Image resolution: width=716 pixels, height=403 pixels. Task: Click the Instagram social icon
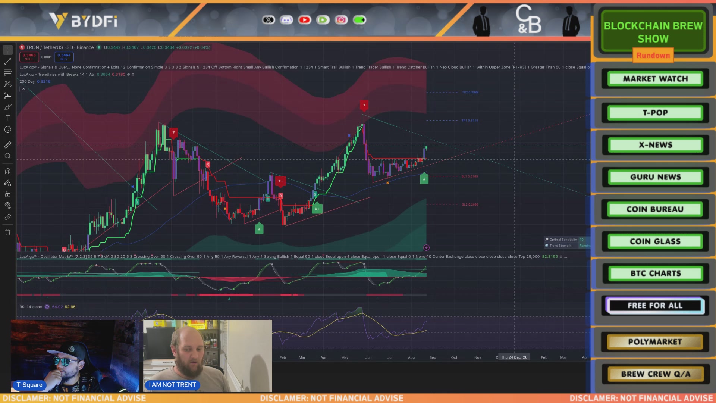click(x=341, y=20)
